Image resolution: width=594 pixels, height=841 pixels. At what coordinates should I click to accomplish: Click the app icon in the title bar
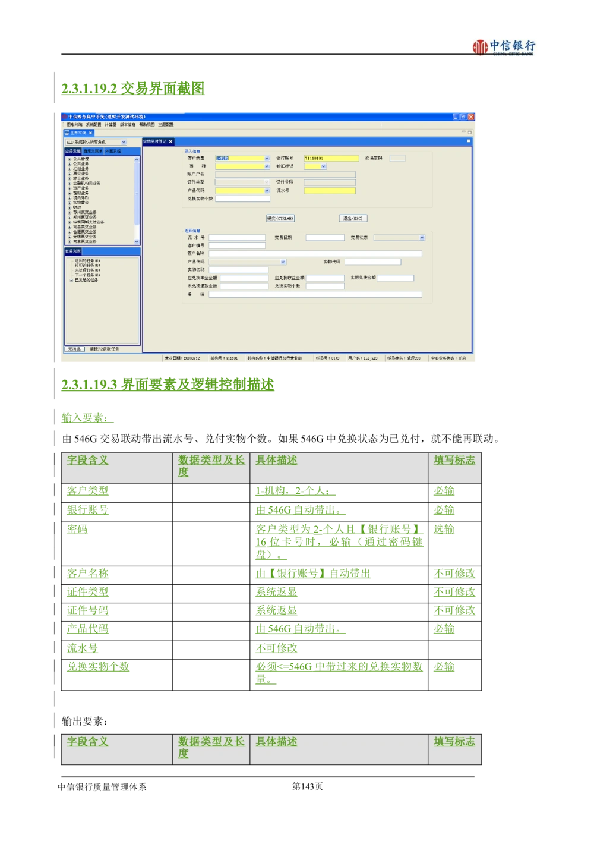click(x=64, y=116)
